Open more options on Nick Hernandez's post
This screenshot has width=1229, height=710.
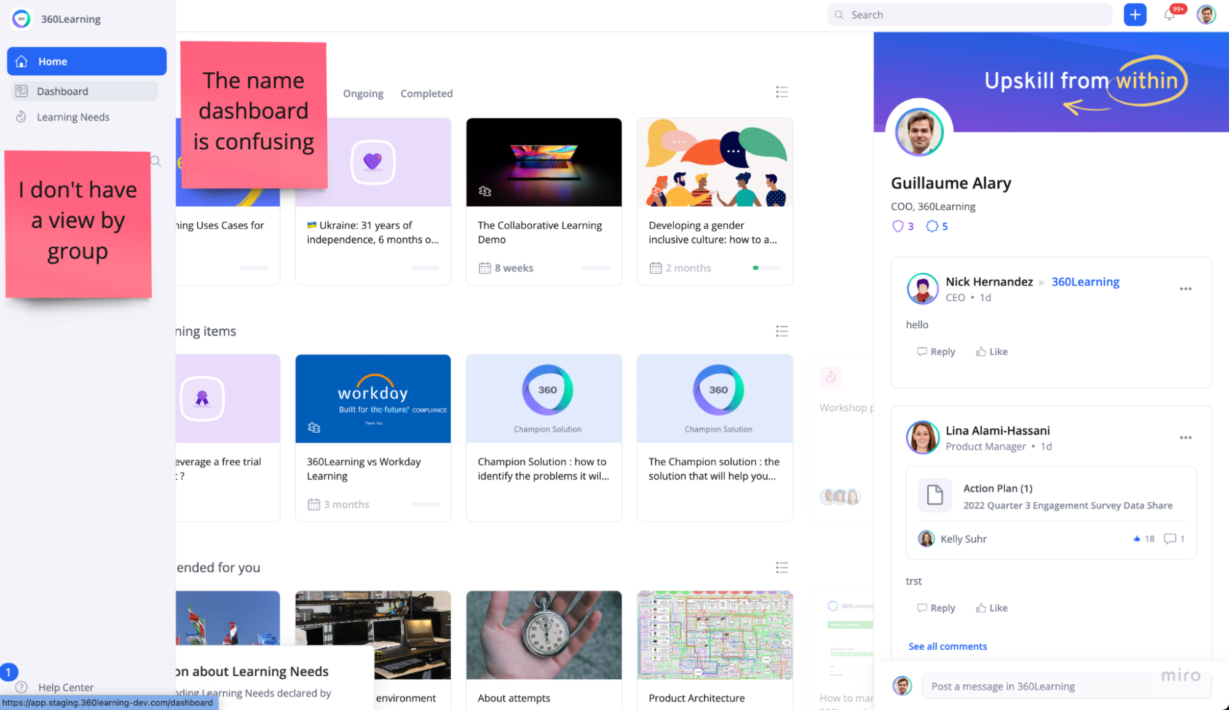click(1185, 289)
